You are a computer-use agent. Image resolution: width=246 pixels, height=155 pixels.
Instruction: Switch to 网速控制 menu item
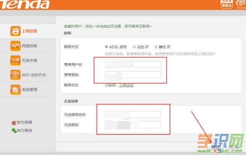(30, 46)
